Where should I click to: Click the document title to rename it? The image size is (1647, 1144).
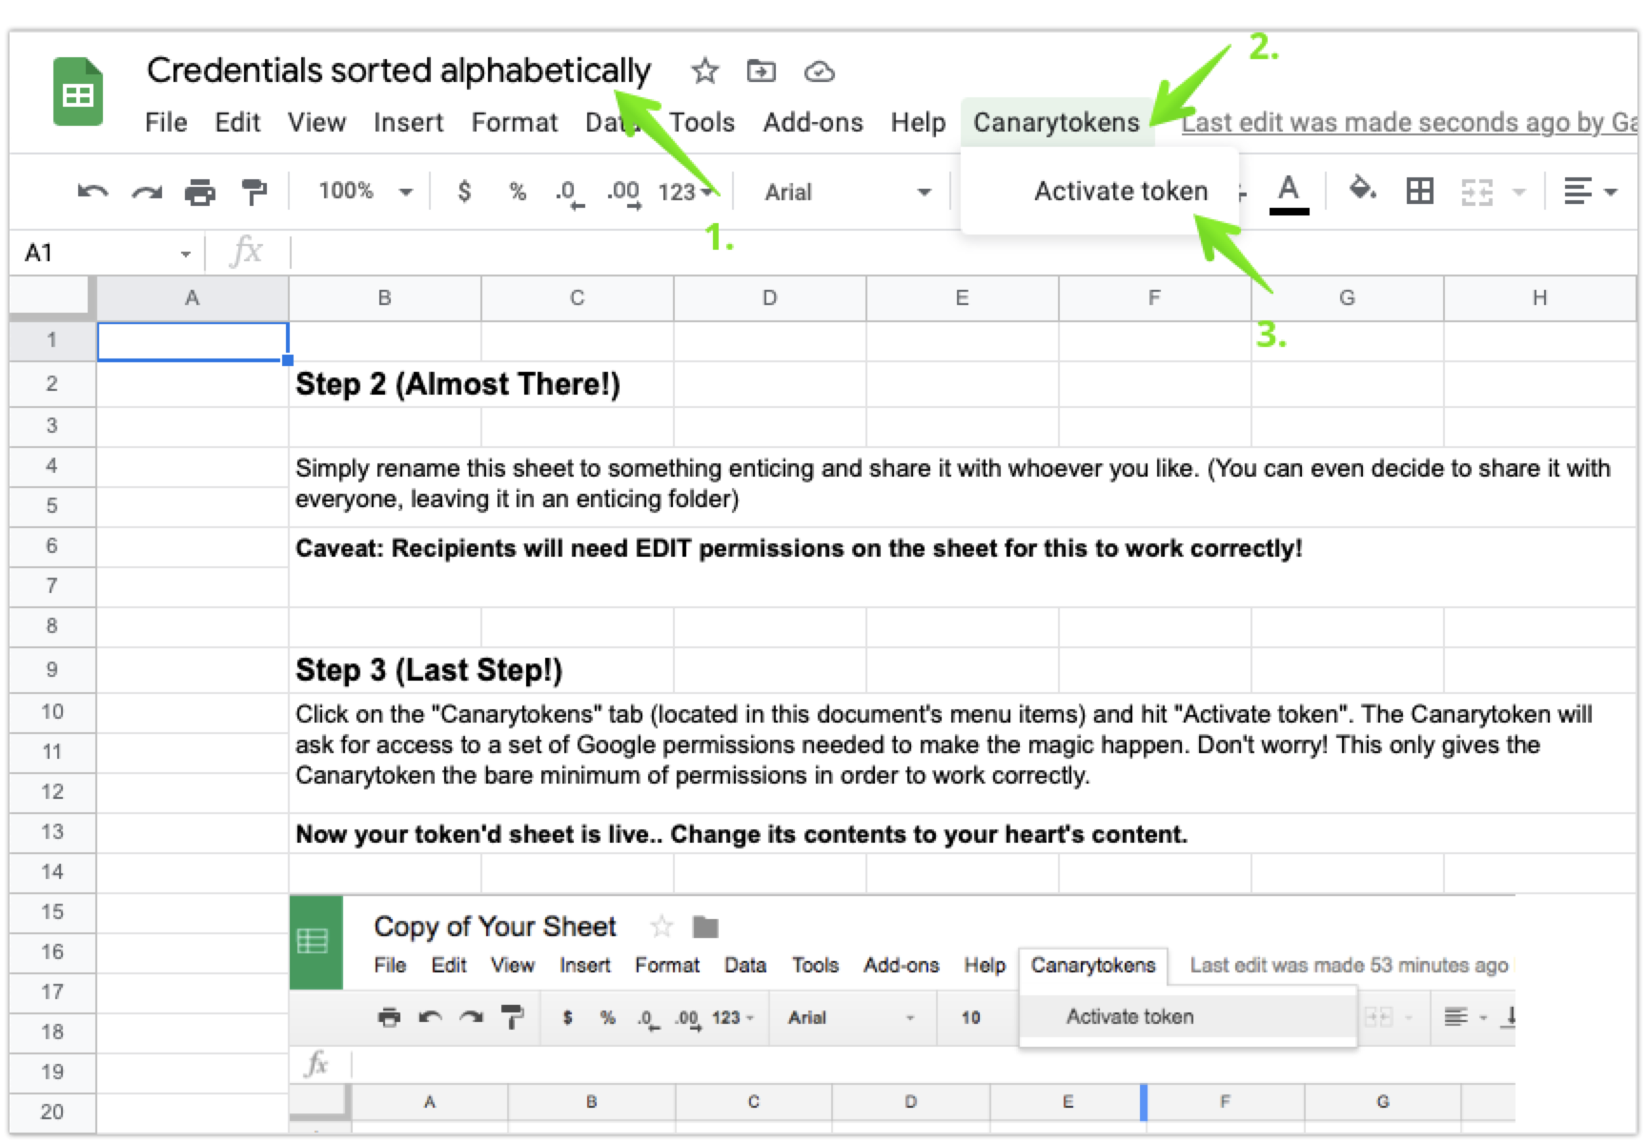point(398,71)
